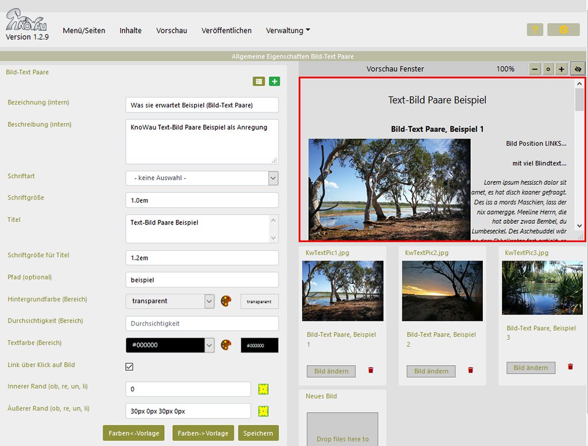
Task: Go to the Menü/Seiten menu
Action: 84,30
